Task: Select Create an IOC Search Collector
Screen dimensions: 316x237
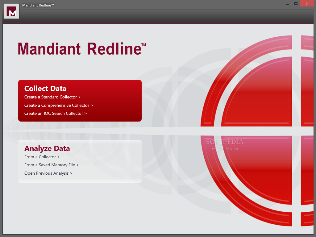Action: pyautogui.click(x=56, y=113)
